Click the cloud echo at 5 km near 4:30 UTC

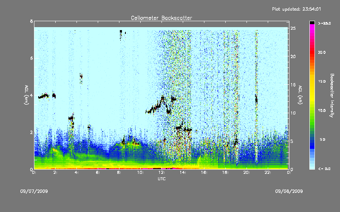(81, 78)
